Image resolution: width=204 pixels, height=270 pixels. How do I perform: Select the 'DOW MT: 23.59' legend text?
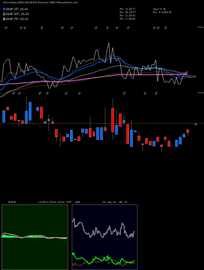pyautogui.click(x=18, y=14)
